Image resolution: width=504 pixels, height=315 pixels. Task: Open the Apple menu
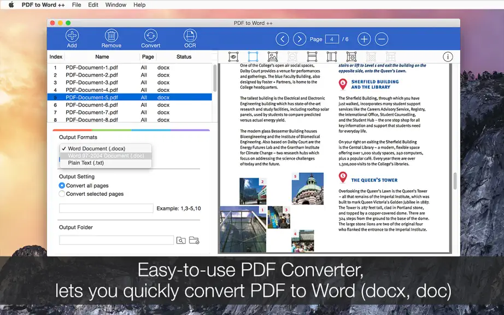click(11, 4)
